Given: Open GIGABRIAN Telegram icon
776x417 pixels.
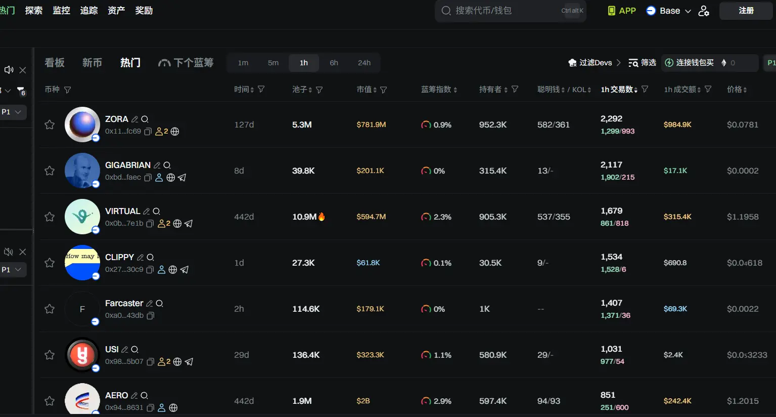Looking at the screenshot, I should [182, 178].
